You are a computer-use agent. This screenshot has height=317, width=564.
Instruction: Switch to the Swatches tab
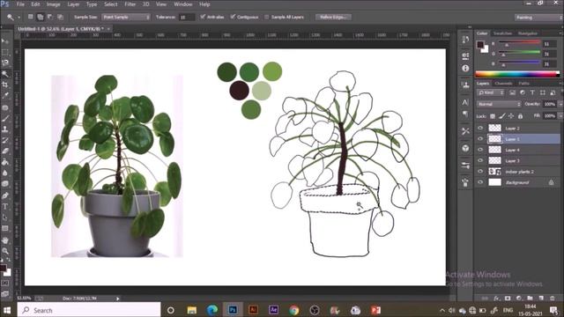click(x=502, y=33)
